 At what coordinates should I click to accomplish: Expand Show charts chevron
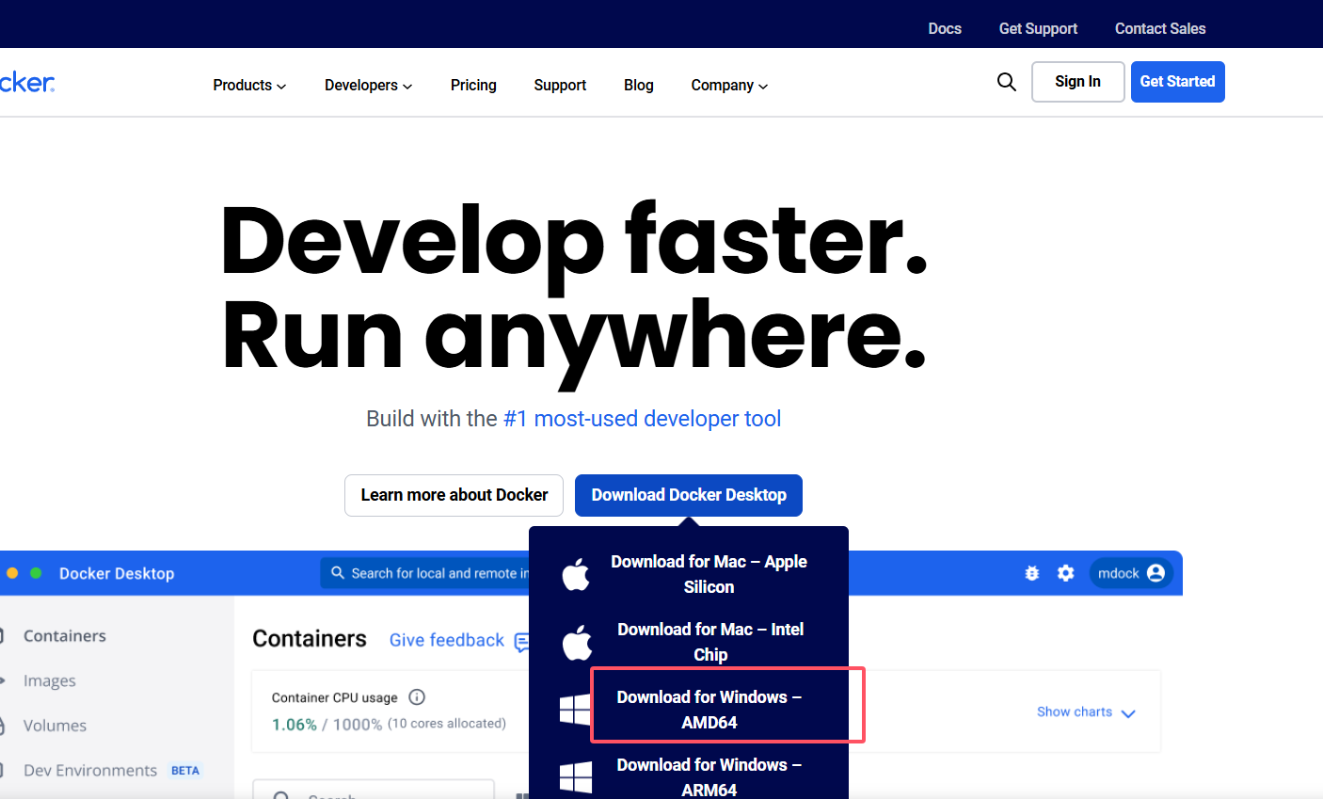(x=1128, y=713)
